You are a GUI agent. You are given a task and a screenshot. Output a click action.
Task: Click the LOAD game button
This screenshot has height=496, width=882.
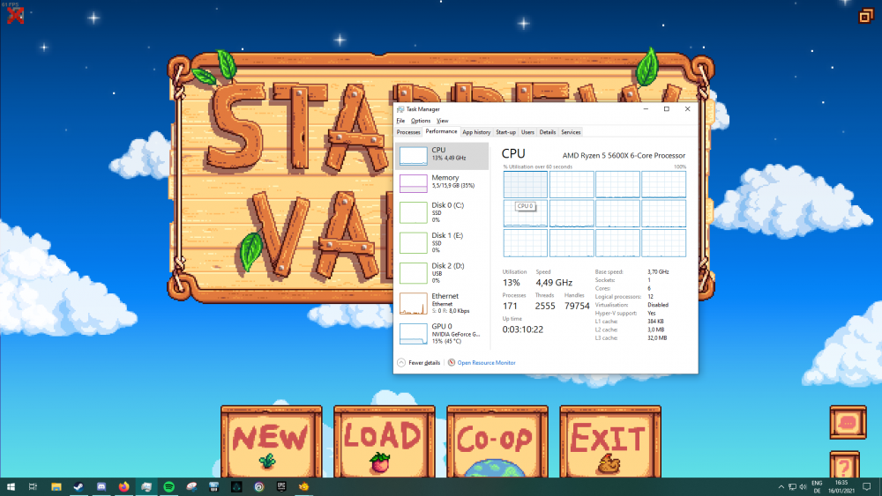click(x=385, y=441)
